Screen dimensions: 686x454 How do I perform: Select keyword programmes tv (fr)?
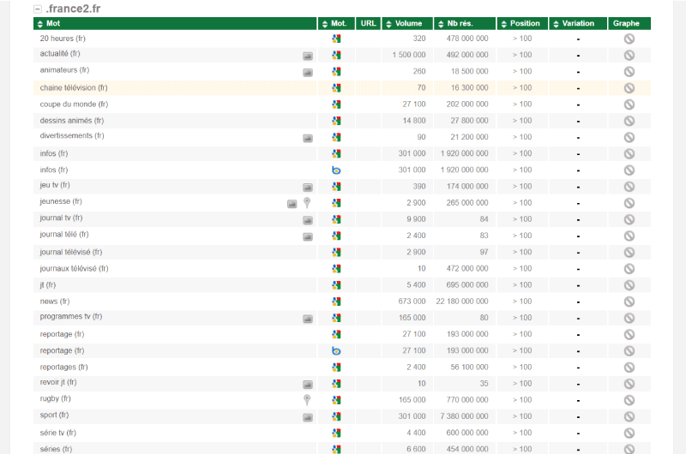tap(71, 316)
